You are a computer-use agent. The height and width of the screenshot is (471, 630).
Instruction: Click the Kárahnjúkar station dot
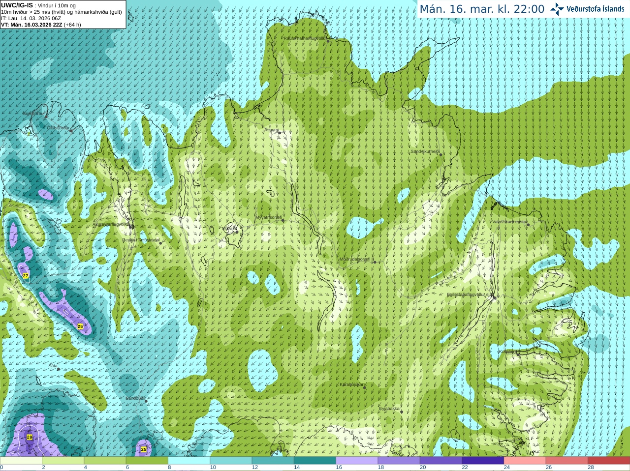coord(365,387)
